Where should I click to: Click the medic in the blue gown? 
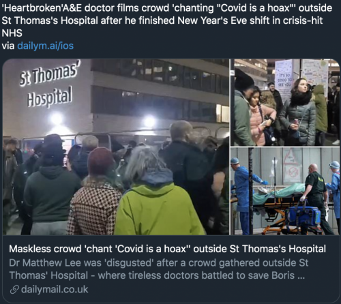[243, 196]
